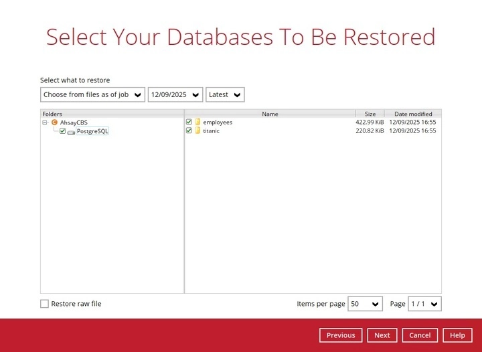
Task: Click the PostgreSQL drive icon
Action: tap(71, 132)
